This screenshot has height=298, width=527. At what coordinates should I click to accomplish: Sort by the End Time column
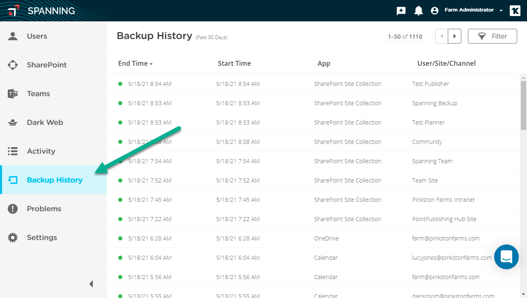pos(135,63)
